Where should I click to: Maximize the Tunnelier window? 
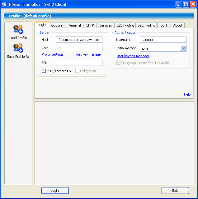point(186,4)
